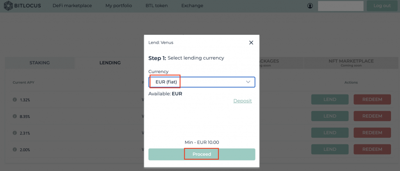Click info icon next to 1.32% APY
The image size is (400, 171).
click(15, 100)
